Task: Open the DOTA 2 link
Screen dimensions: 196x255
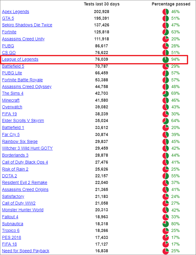Action: tap(9, 176)
